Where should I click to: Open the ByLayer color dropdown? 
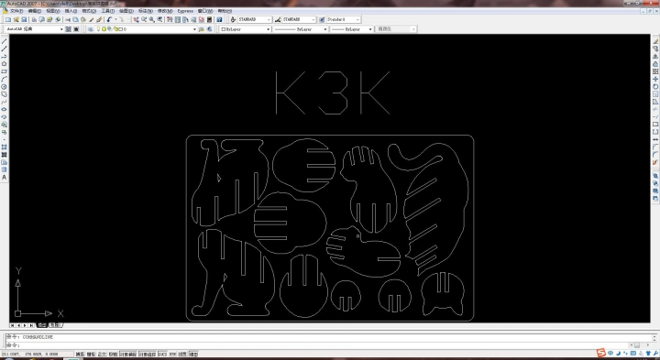pyautogui.click(x=245, y=29)
